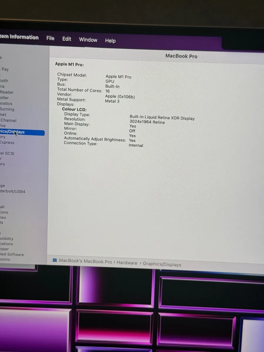Click the '3024x1964 Retina' value

pos(147,122)
